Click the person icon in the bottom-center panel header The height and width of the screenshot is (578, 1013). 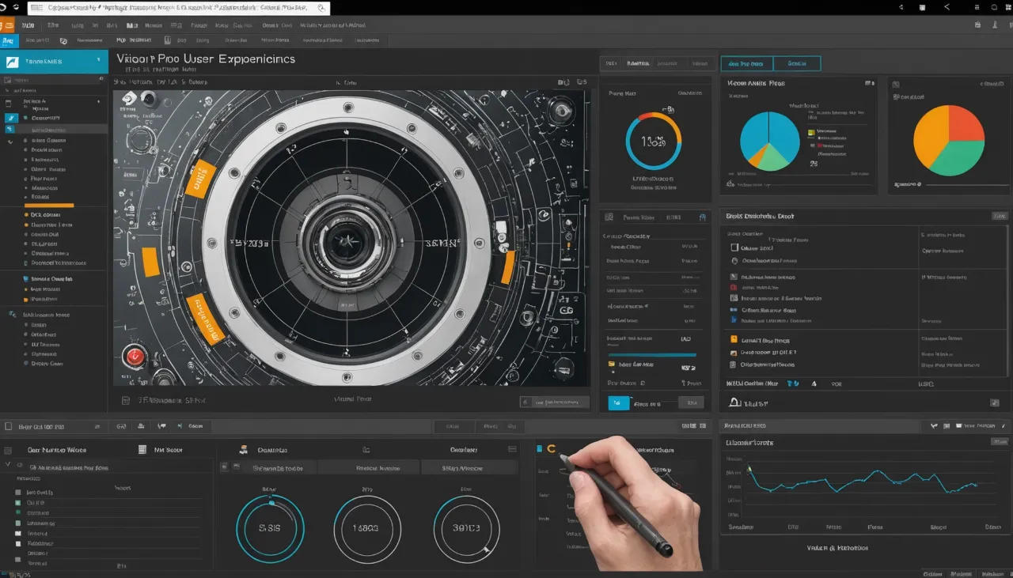click(244, 449)
